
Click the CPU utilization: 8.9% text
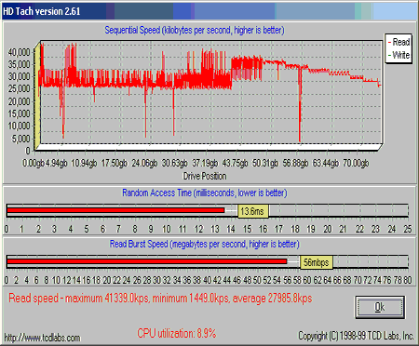click(177, 334)
